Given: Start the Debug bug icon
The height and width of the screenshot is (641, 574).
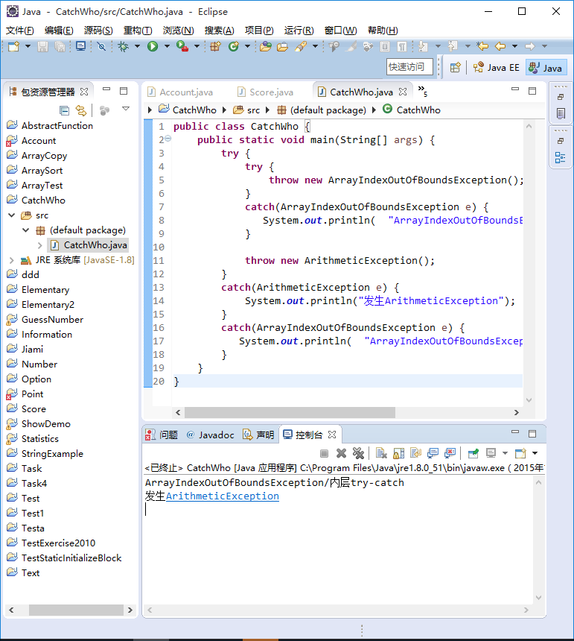Looking at the screenshot, I should (x=123, y=47).
